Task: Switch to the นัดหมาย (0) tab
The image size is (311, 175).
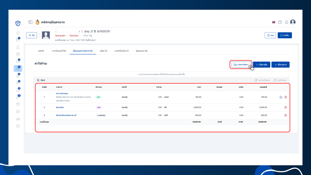Action: click(x=142, y=51)
